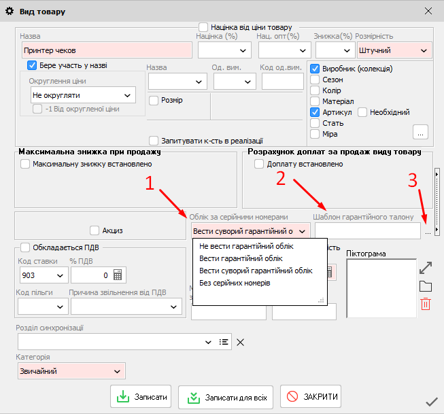Open folder icon to load pictogram
This screenshot has width=444, height=414.
[x=426, y=286]
